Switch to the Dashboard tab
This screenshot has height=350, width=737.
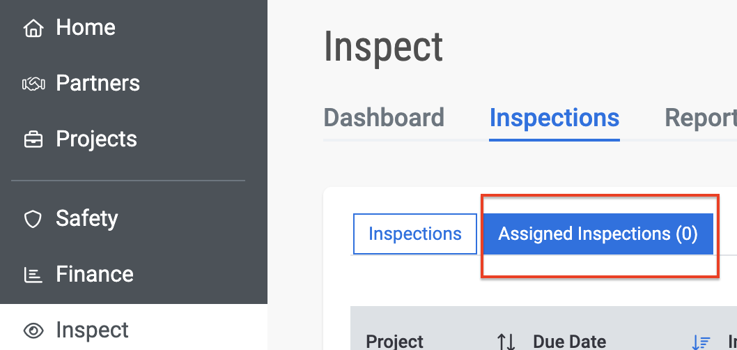pos(384,118)
